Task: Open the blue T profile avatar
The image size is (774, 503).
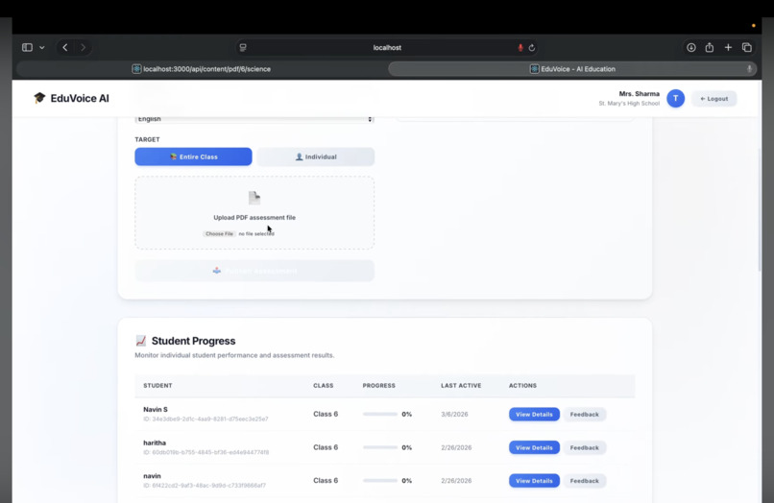Action: click(x=676, y=98)
